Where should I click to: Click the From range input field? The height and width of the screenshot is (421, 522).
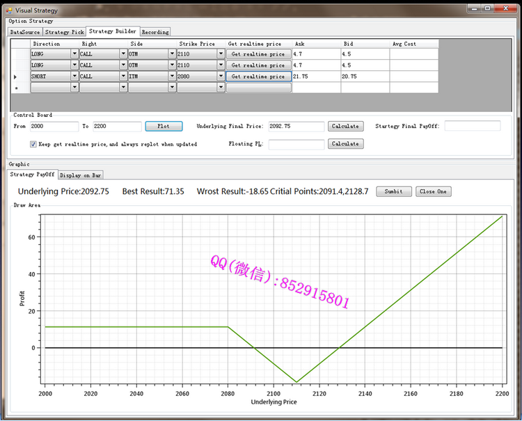point(54,127)
